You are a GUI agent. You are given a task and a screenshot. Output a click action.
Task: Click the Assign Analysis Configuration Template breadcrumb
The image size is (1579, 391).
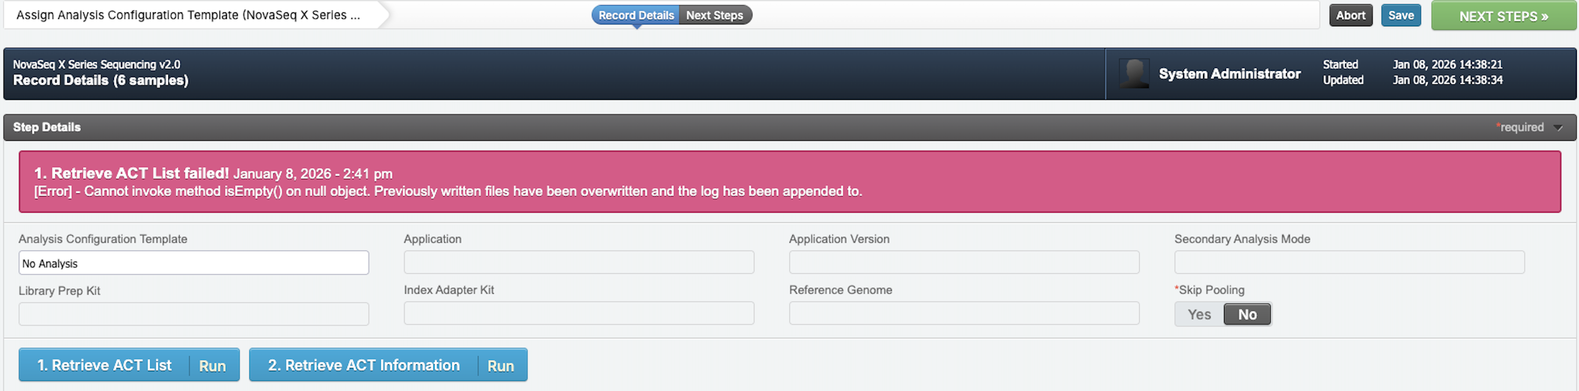tap(188, 15)
